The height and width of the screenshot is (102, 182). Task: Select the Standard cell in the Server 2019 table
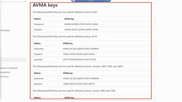38,54
